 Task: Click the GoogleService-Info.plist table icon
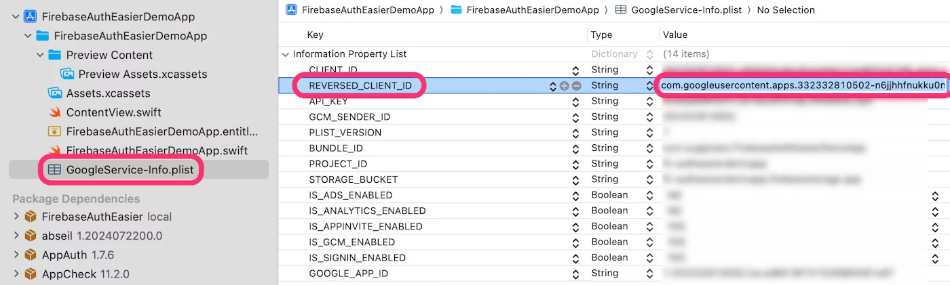click(54, 170)
